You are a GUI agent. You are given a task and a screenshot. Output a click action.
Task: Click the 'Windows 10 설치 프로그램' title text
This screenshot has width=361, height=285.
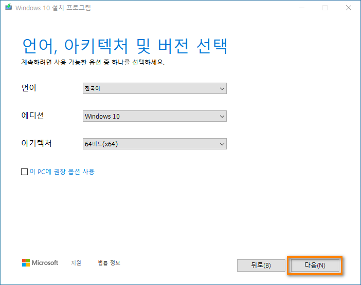click(53, 8)
